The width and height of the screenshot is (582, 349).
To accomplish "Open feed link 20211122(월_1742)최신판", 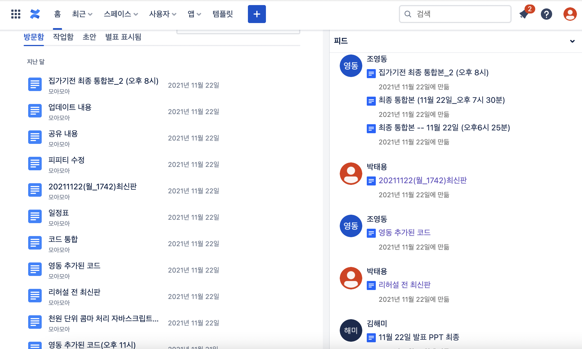I will tap(423, 180).
